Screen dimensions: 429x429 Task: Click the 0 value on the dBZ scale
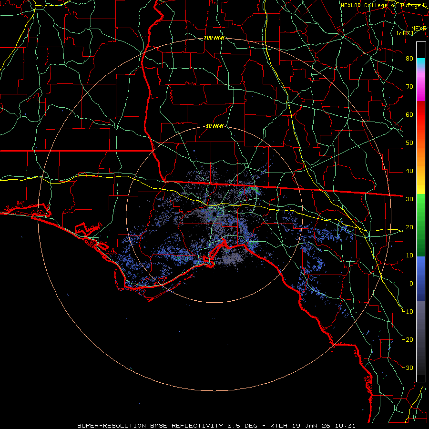[x=411, y=284]
